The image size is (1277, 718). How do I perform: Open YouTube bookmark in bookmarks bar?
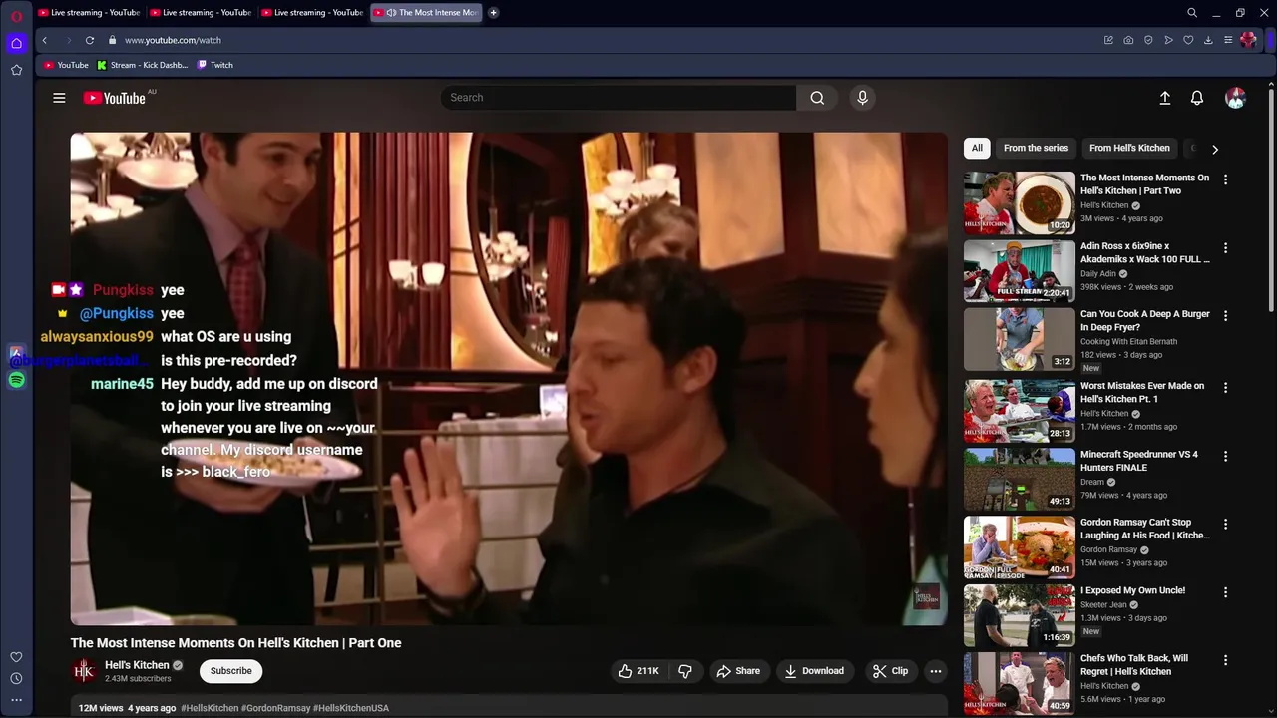coord(66,65)
